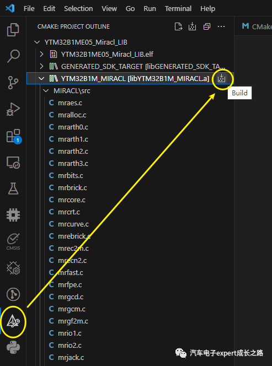
Task: Open the CMake Tools view icon
Action: pos(13,321)
